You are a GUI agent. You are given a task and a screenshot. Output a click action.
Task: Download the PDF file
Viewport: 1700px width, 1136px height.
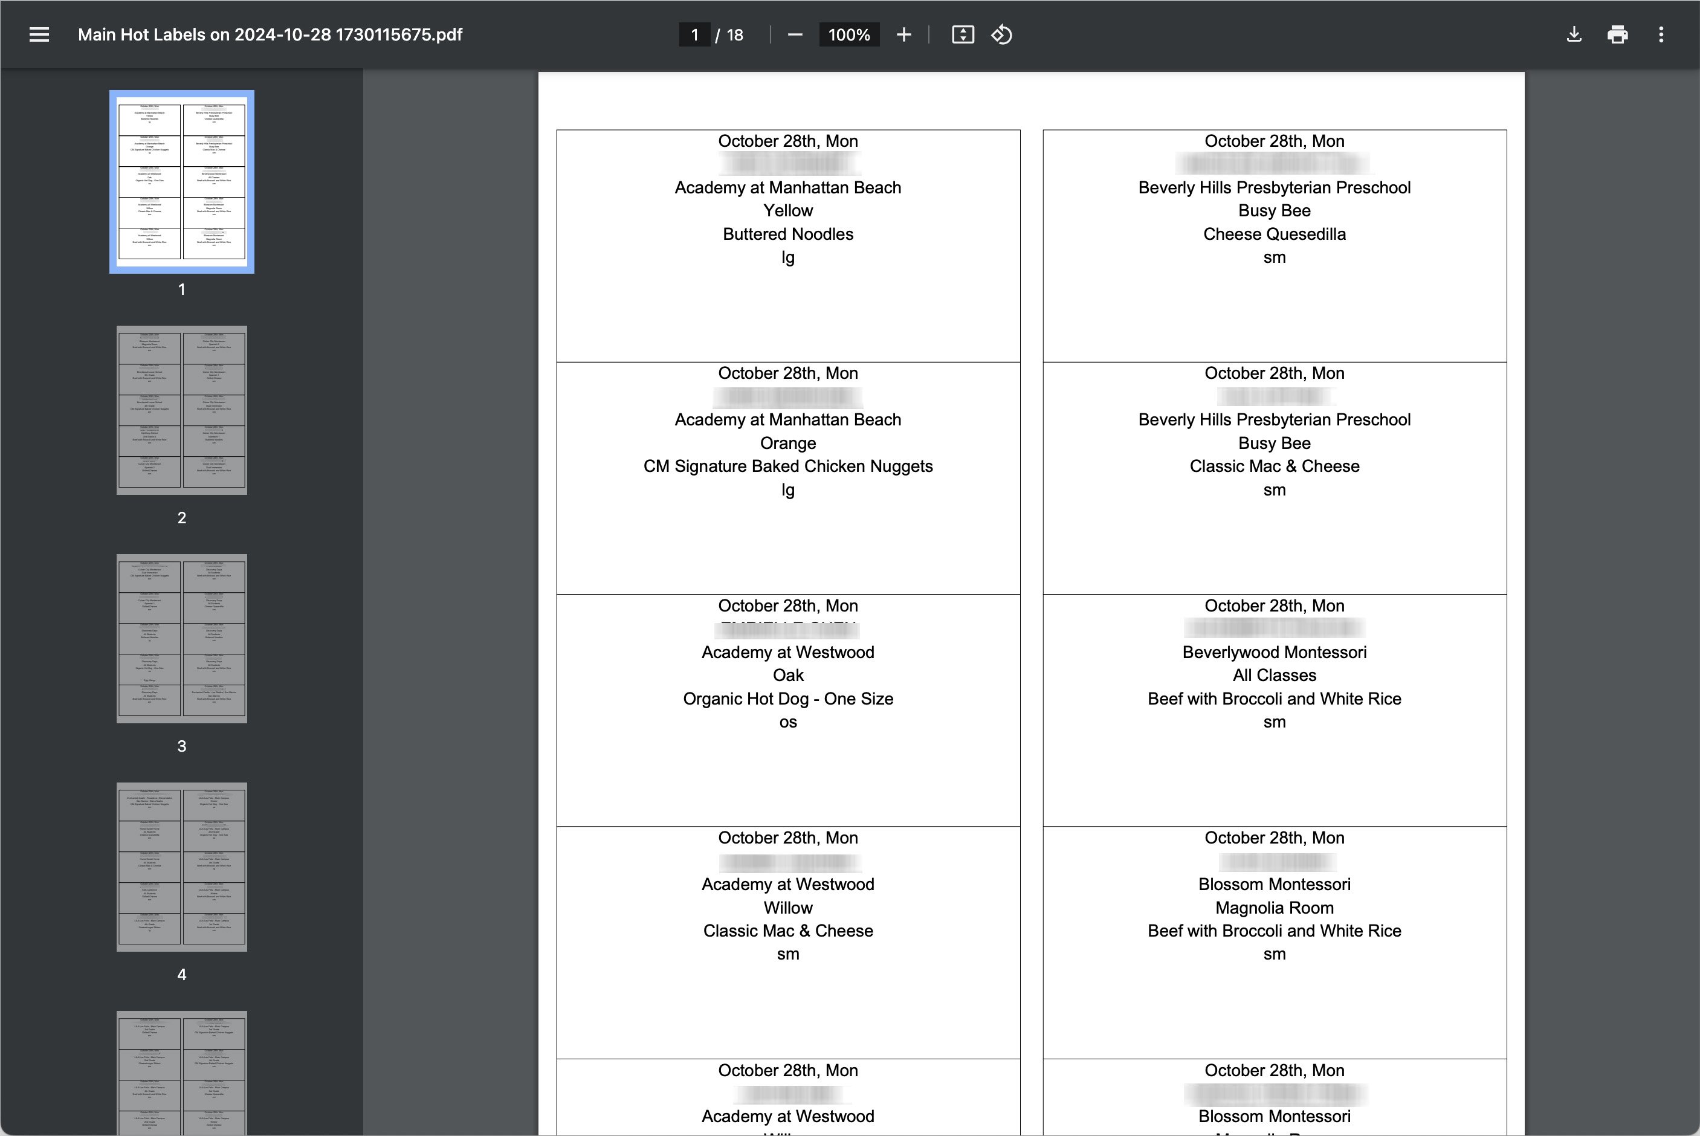1574,35
